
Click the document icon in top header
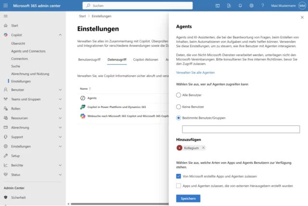tap(229, 6)
